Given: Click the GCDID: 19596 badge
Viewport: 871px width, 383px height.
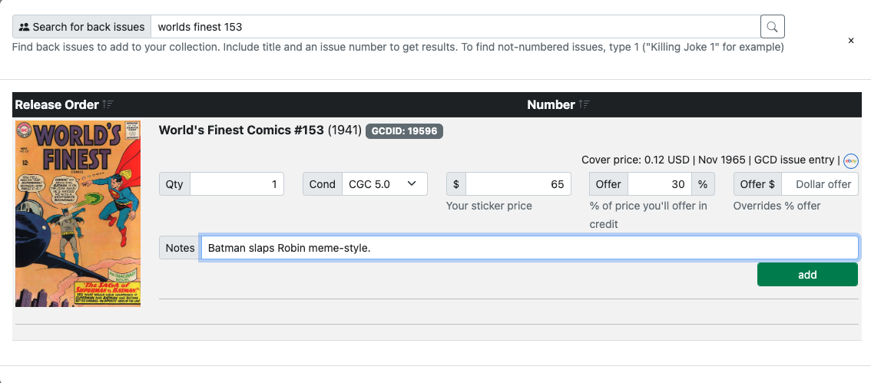Looking at the screenshot, I should coord(404,131).
